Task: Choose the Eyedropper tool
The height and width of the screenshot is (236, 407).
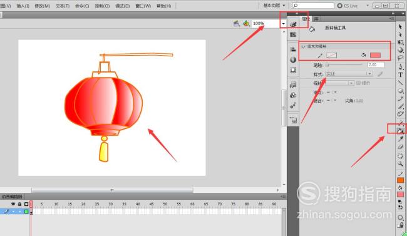Action: (400, 138)
